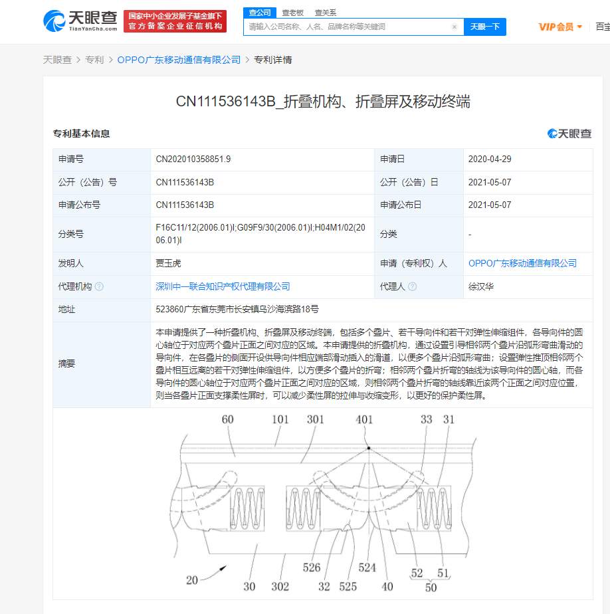The height and width of the screenshot is (614, 610).
Task: Select the 查老板 search tab
Action: pos(292,13)
